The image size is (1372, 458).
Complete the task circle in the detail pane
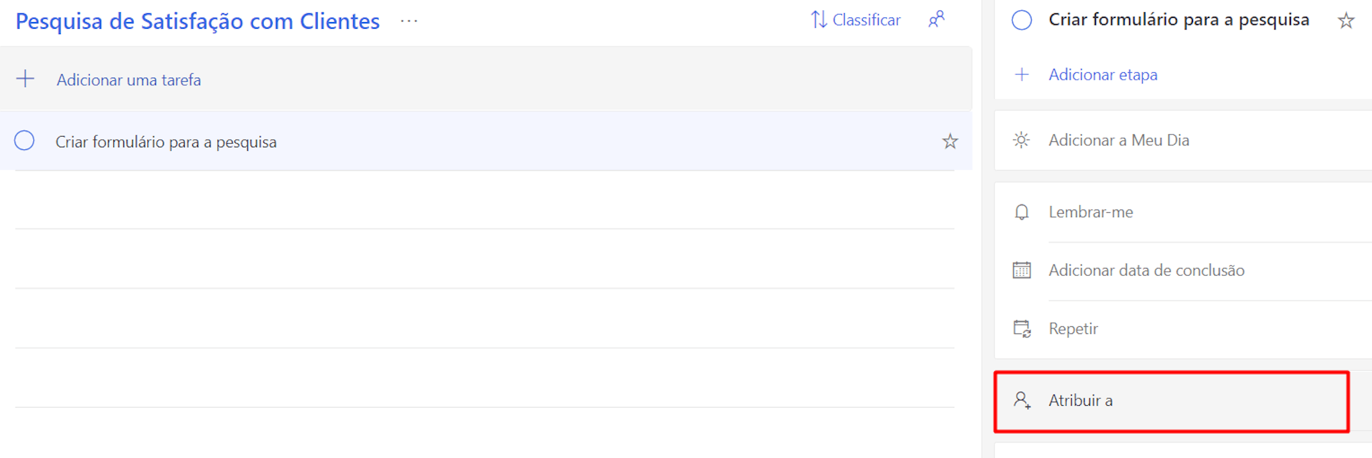[1021, 20]
